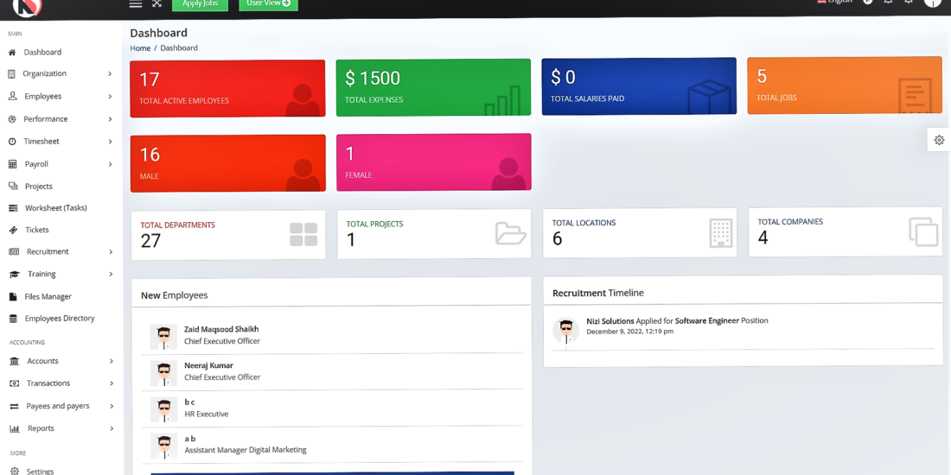Expand the Training menu chevron
The image size is (951, 475).
pyautogui.click(x=111, y=275)
